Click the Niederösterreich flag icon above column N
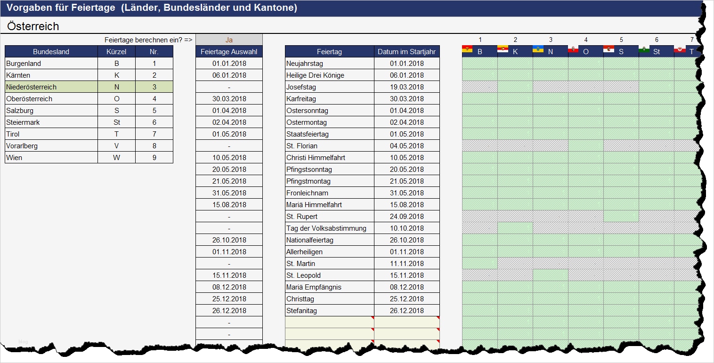714x363 pixels. coord(537,48)
